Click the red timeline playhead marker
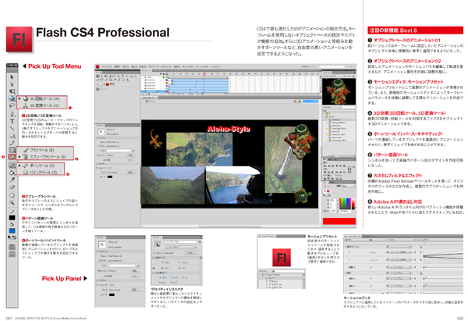468x321 pixels. pos(204,74)
